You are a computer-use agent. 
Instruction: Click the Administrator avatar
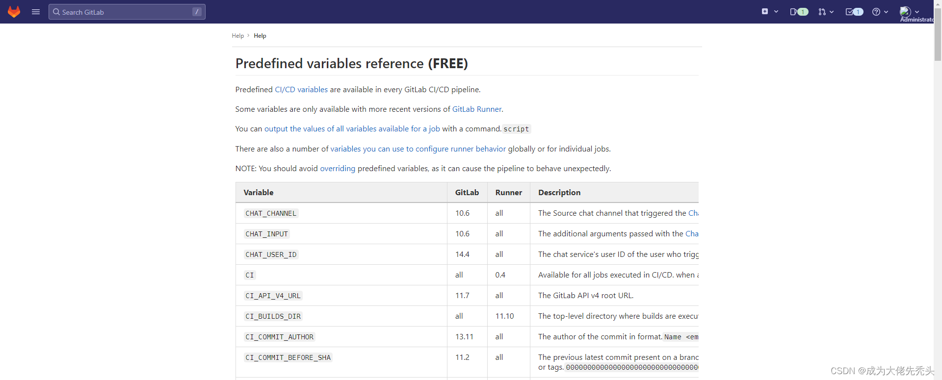click(905, 11)
